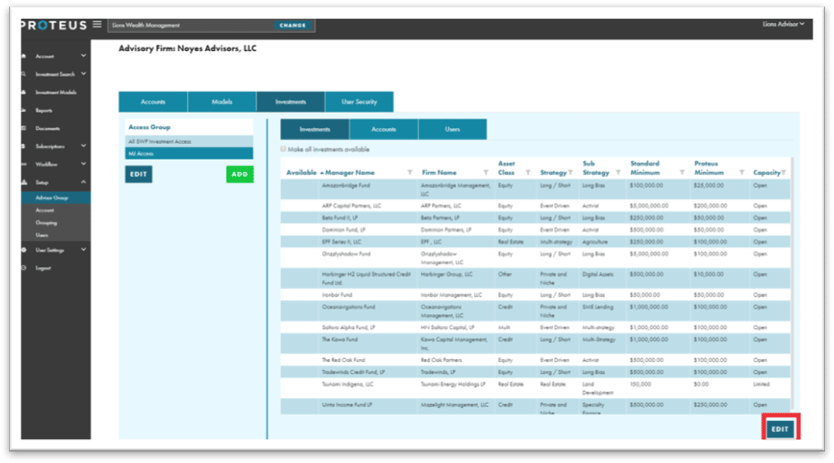
Task: Select The Kawa Fund row
Action: pos(535,344)
